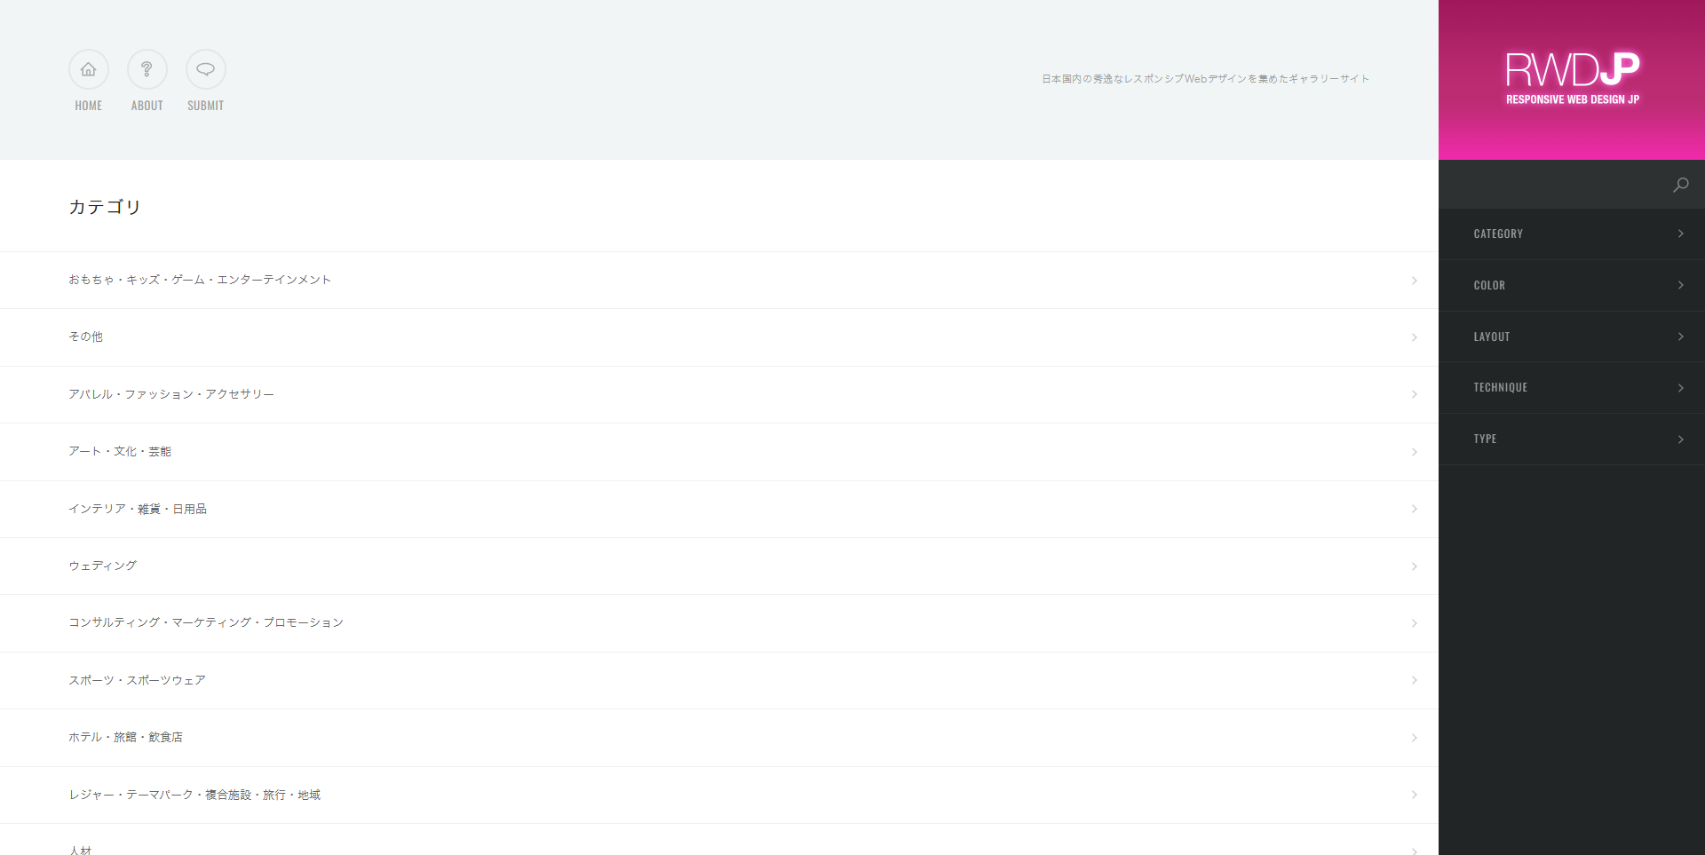Open the TECHNIQUE sidebar menu item
Viewport: 1705px width, 855px height.
(1572, 388)
